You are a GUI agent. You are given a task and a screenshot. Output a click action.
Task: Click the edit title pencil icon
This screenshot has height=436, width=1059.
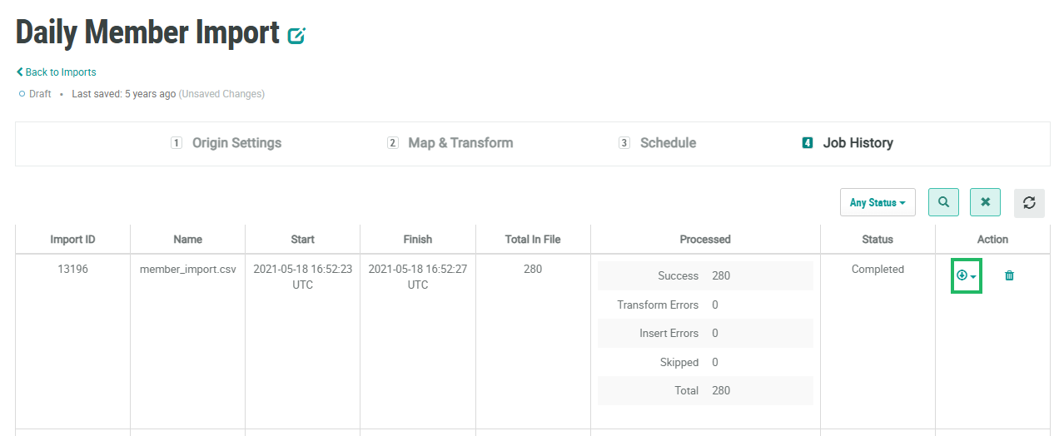(296, 36)
